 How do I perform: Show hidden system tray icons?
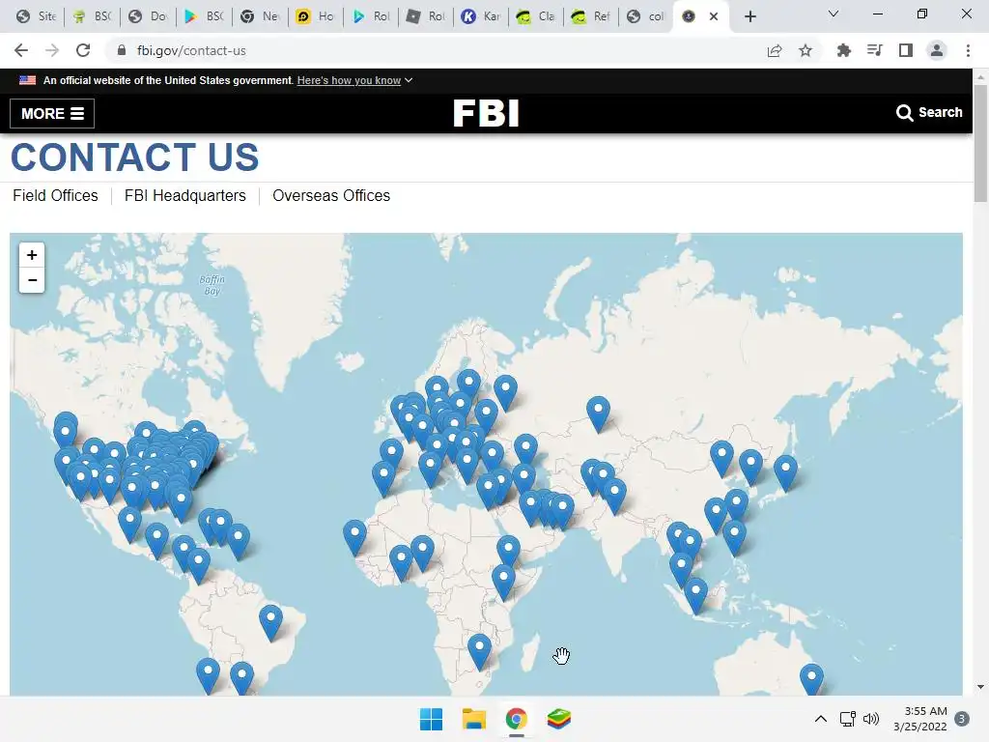821,719
